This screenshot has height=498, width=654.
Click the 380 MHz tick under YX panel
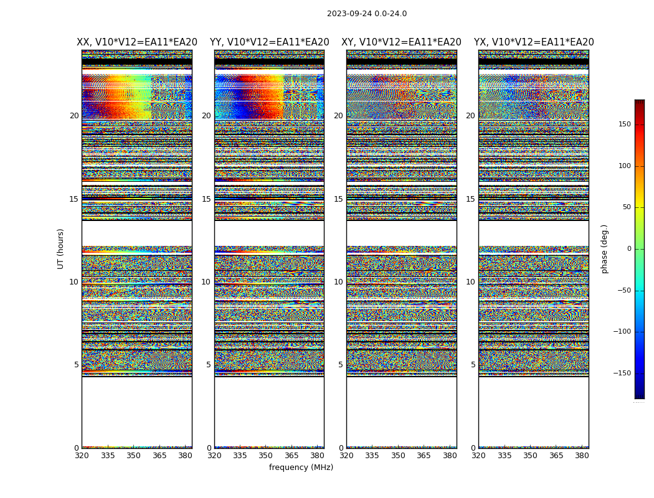tap(582, 456)
